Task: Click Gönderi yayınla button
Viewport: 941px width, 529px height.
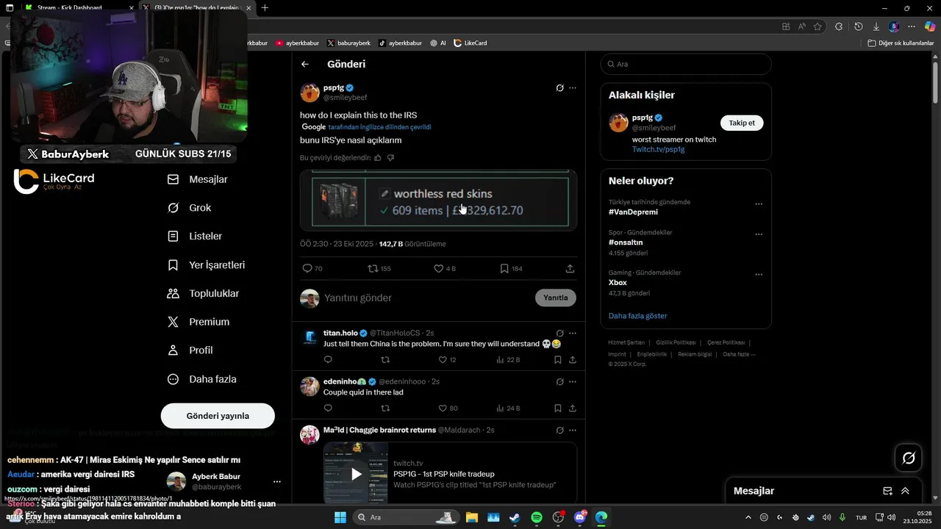Action: coord(218,416)
